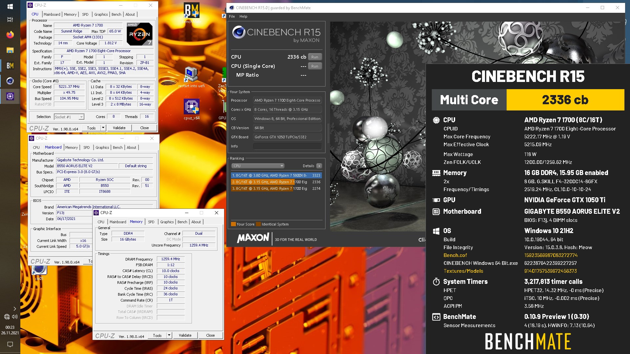Click the System Timers clock icon
This screenshot has height=354, width=630.
click(436, 282)
